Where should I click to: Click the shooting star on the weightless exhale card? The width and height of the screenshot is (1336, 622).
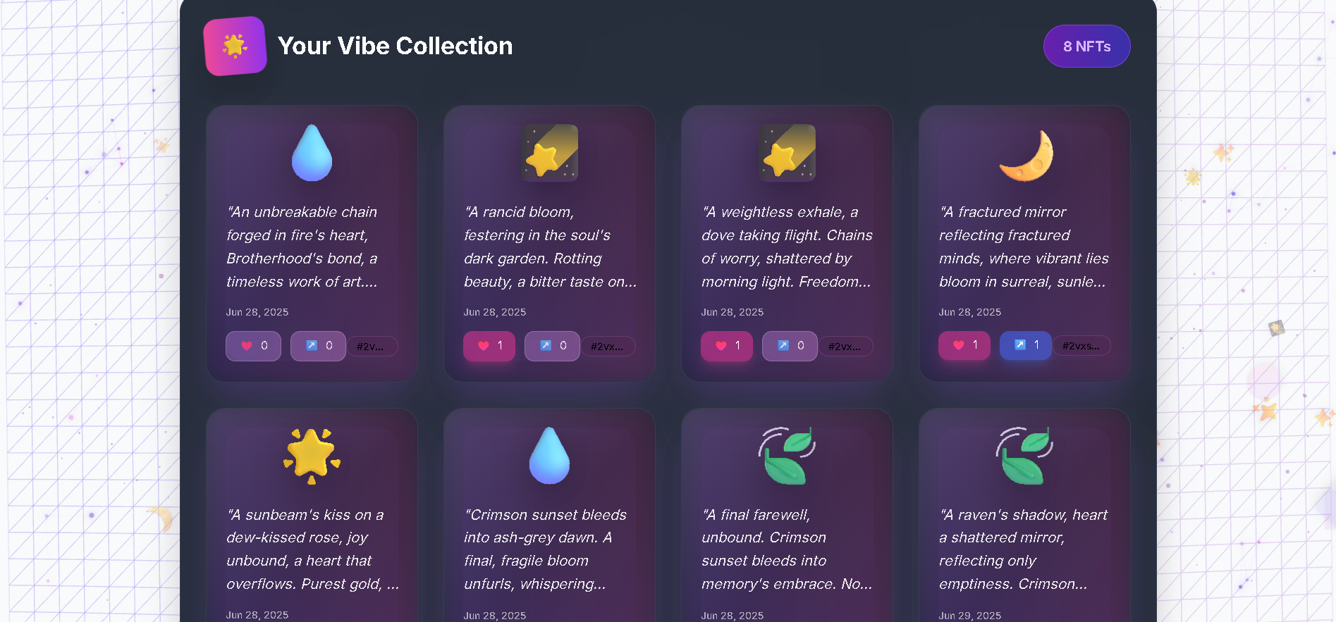[787, 153]
